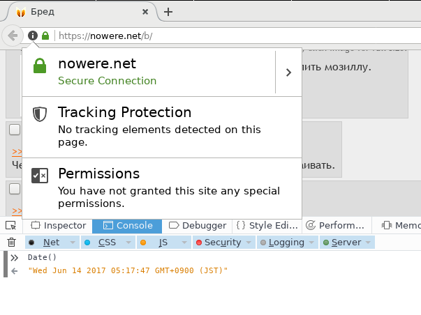421x315 pixels.
Task: Click the Permissions checkmark icon
Action: [40, 176]
